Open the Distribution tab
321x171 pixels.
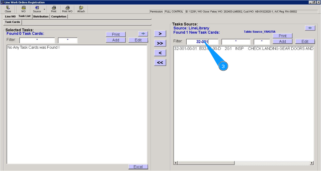click(41, 17)
